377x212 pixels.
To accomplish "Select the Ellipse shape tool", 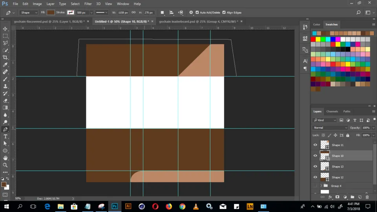I will [5, 151].
